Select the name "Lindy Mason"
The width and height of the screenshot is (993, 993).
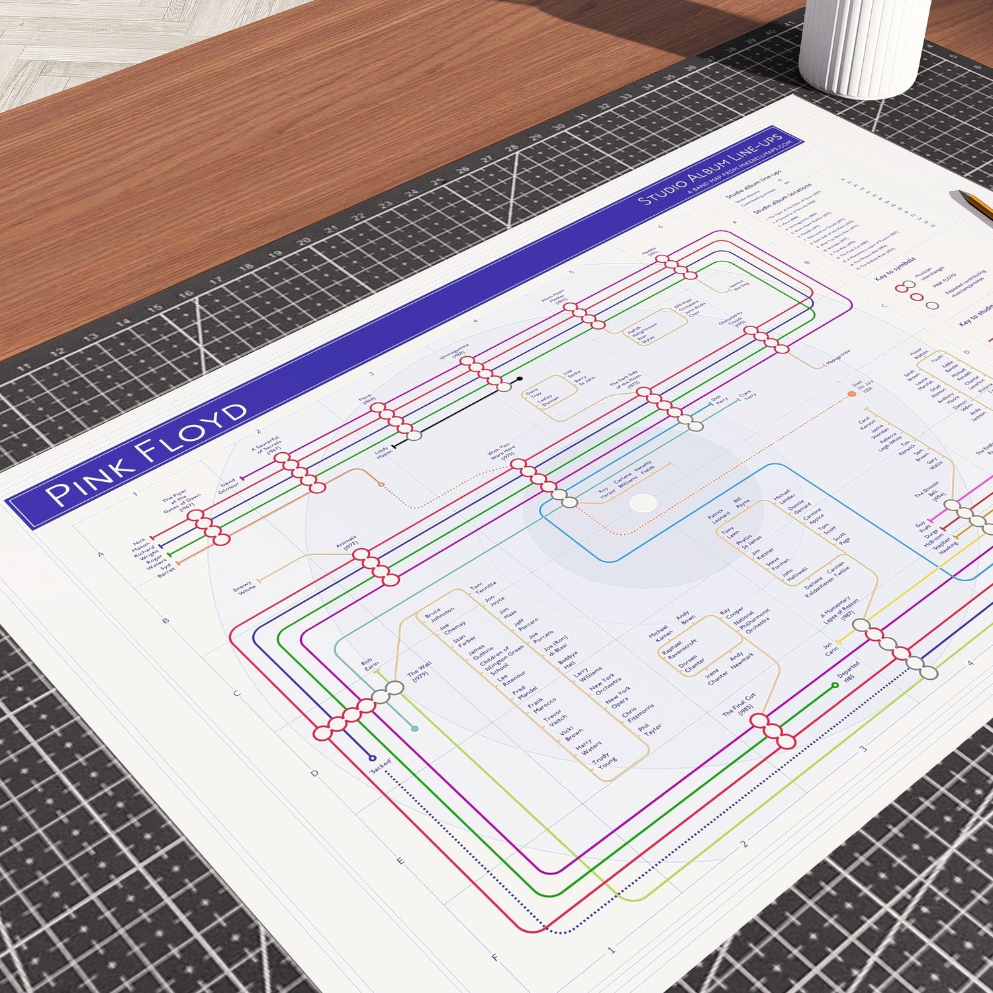383,453
